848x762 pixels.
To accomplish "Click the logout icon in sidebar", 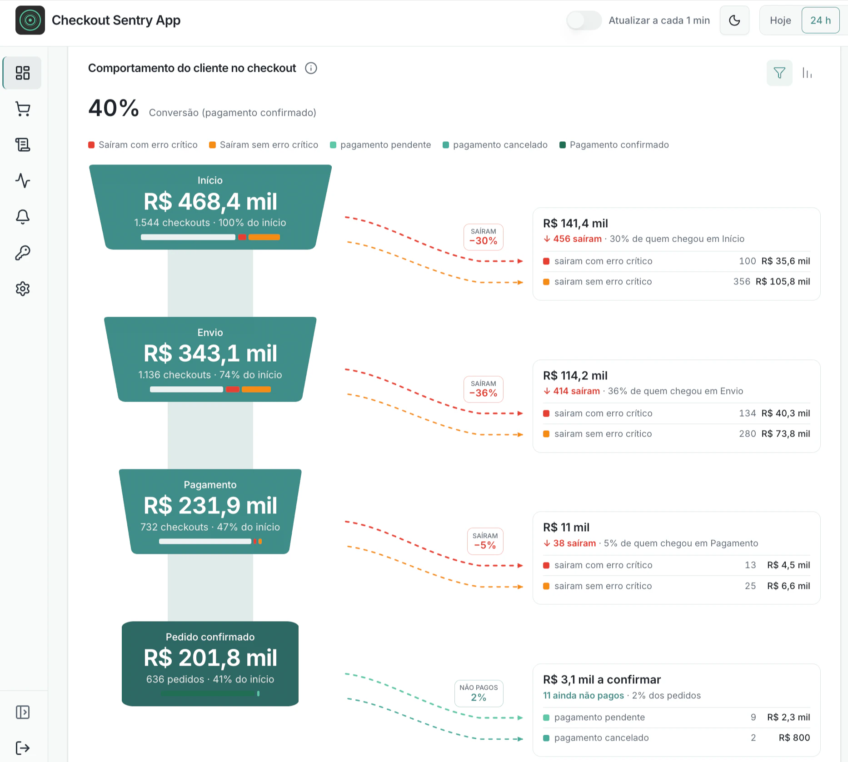I will pyautogui.click(x=23, y=747).
